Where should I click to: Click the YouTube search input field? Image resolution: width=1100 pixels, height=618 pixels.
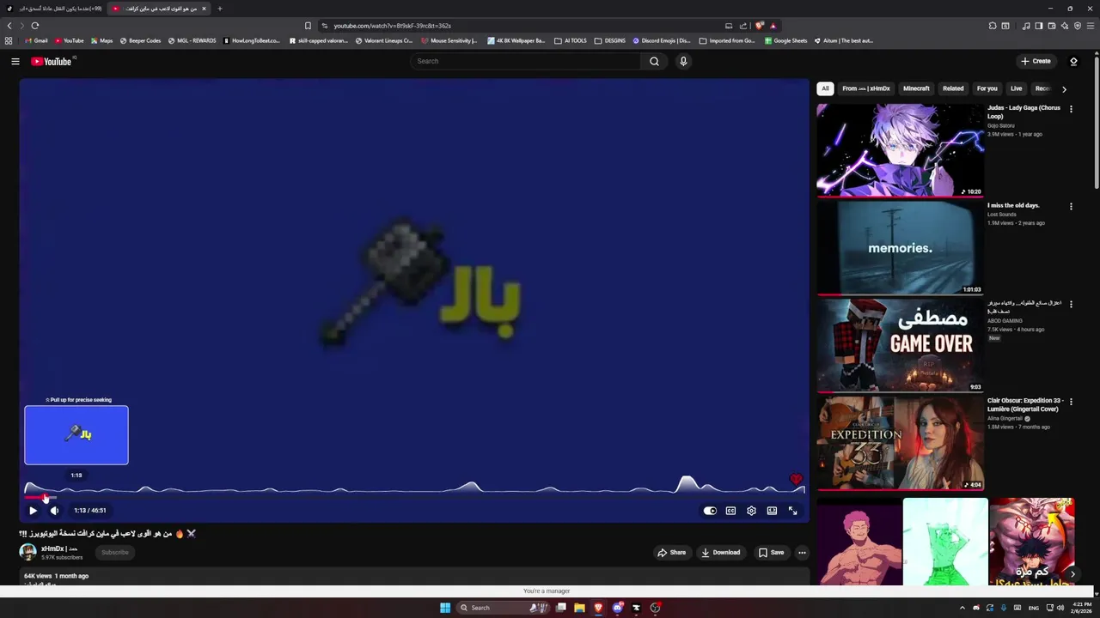point(526,61)
